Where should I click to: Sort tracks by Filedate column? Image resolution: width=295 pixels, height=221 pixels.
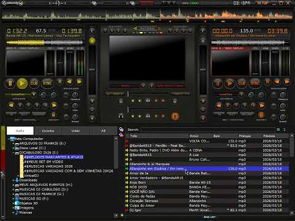(x=276, y=136)
